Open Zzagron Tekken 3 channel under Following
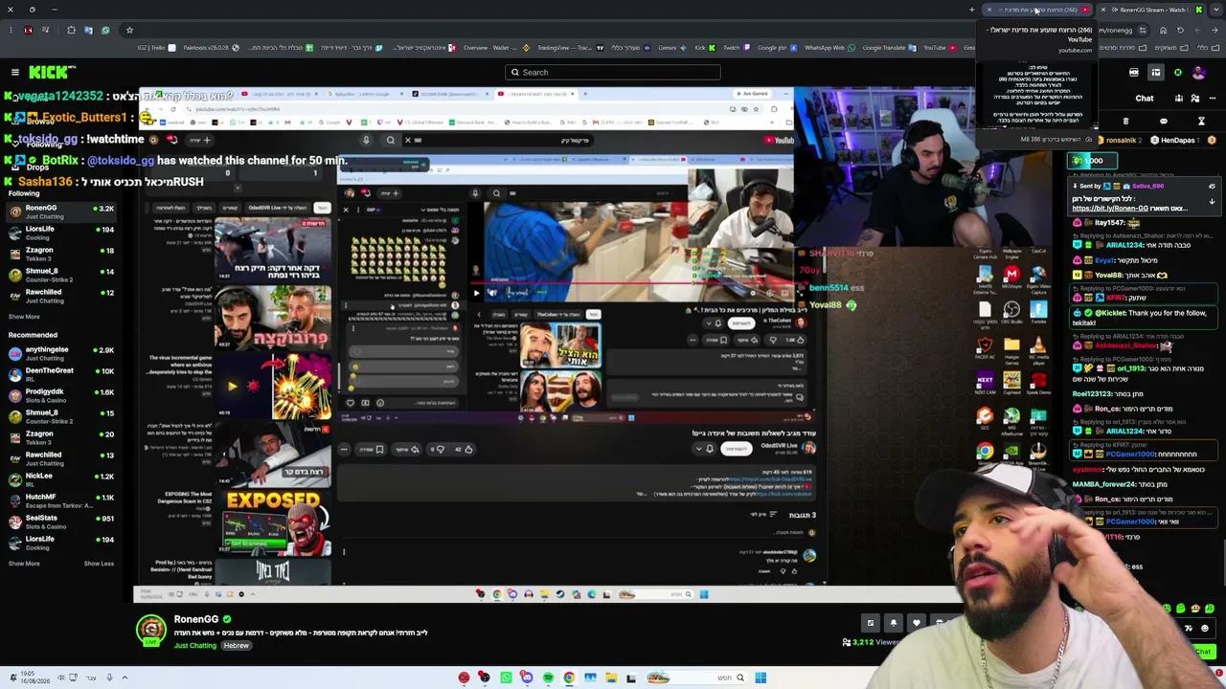The height and width of the screenshot is (689, 1226). click(x=59, y=254)
